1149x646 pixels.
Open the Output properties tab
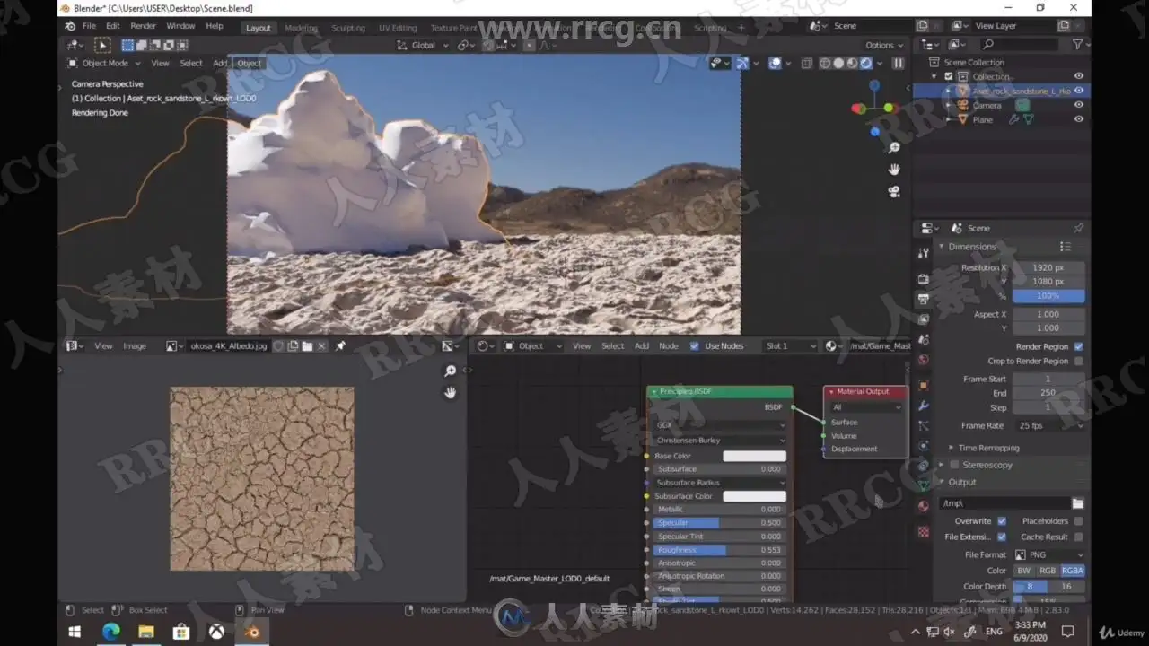924,299
